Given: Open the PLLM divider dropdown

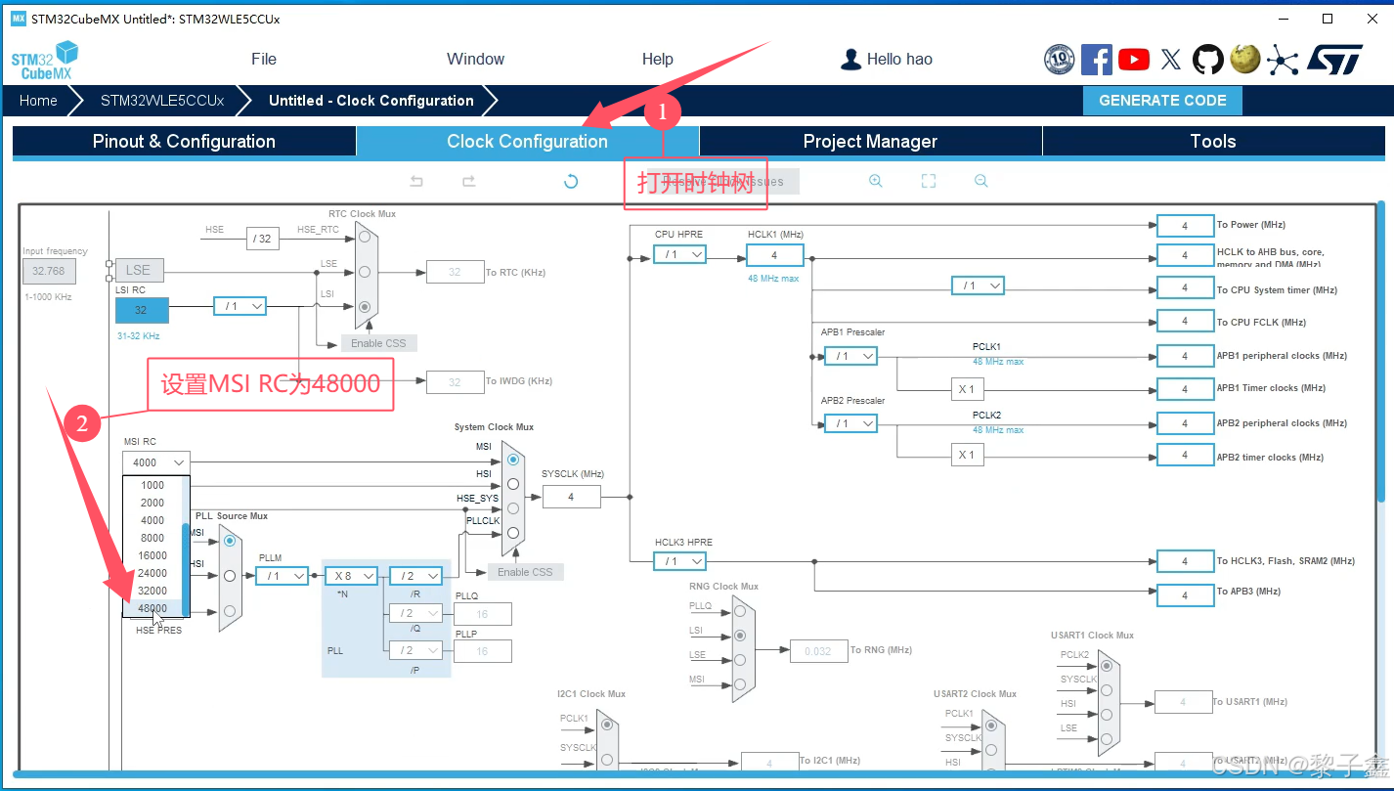Looking at the screenshot, I should coord(283,576).
